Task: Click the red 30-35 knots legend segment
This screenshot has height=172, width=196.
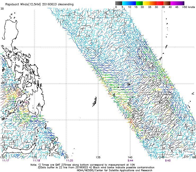Action: (160, 3)
